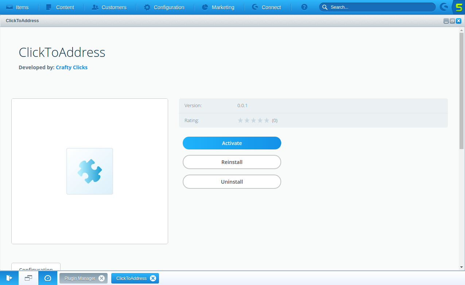
Task: Click the window overview icon in taskbar
Action: 28,278
